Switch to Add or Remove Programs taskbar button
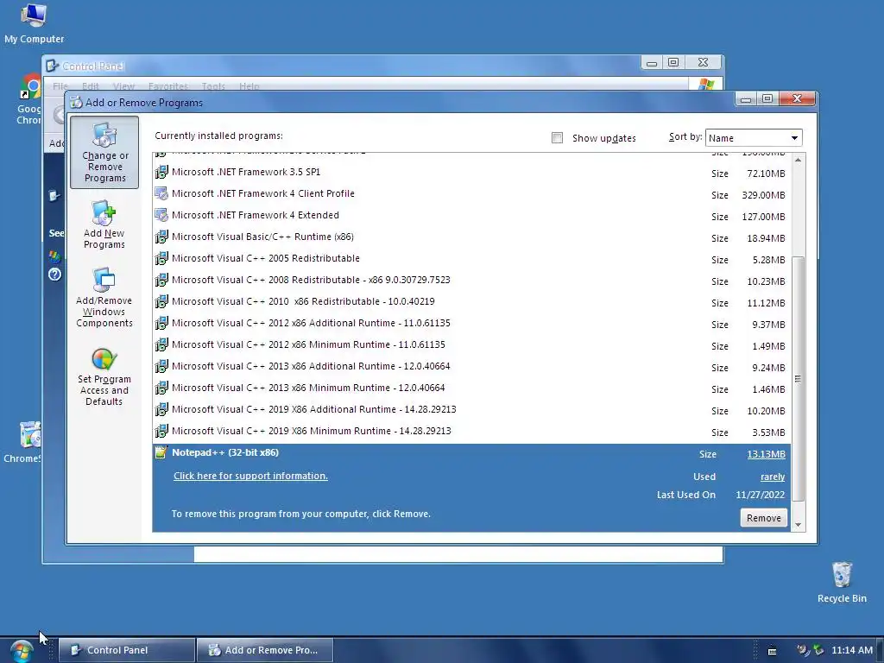884x663 pixels. (265, 650)
